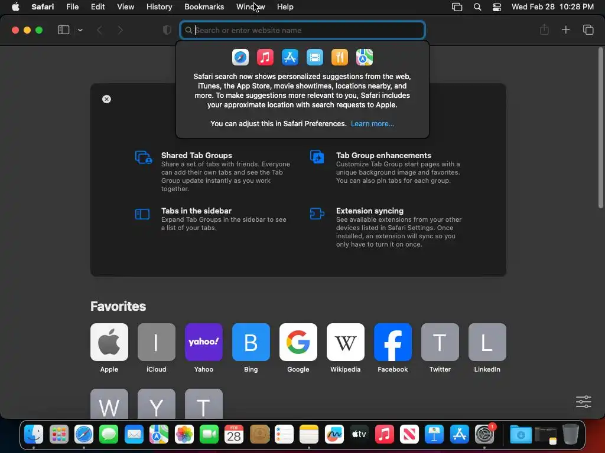
Task: Open Keynote from the Dock
Action: click(434, 435)
